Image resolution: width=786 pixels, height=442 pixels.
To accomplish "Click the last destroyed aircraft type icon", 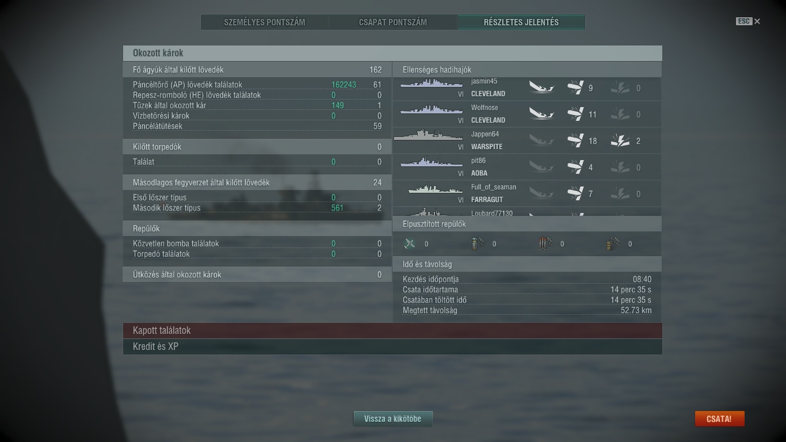I will (x=613, y=244).
